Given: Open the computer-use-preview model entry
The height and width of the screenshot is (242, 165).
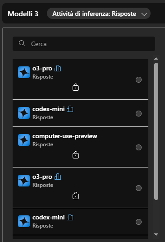Looking at the screenshot, I should point(80,147).
